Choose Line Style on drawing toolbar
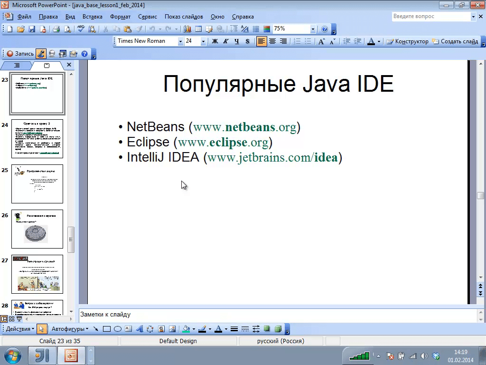Viewport: 486px width, 365px height. click(234, 329)
